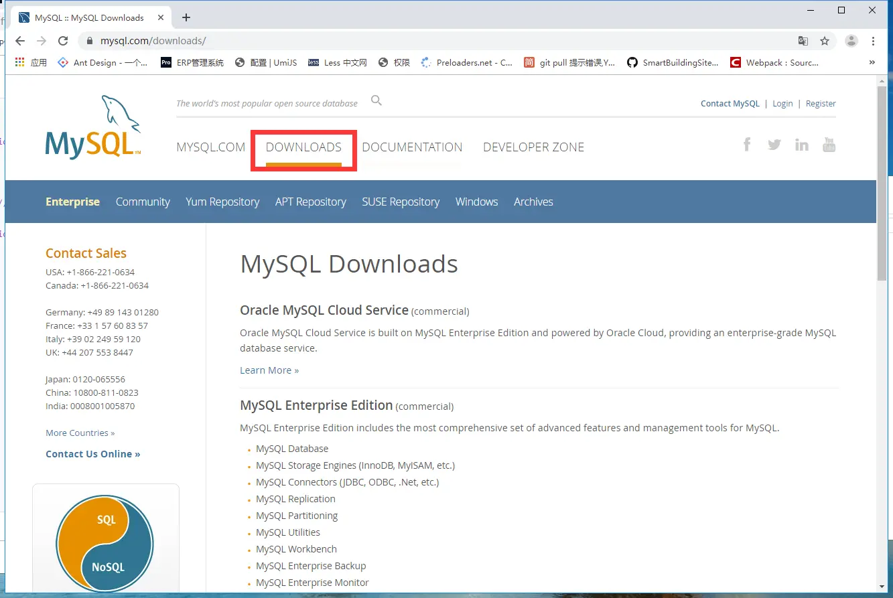Open the APT Repository tab
Image resolution: width=893 pixels, height=598 pixels.
tap(311, 202)
